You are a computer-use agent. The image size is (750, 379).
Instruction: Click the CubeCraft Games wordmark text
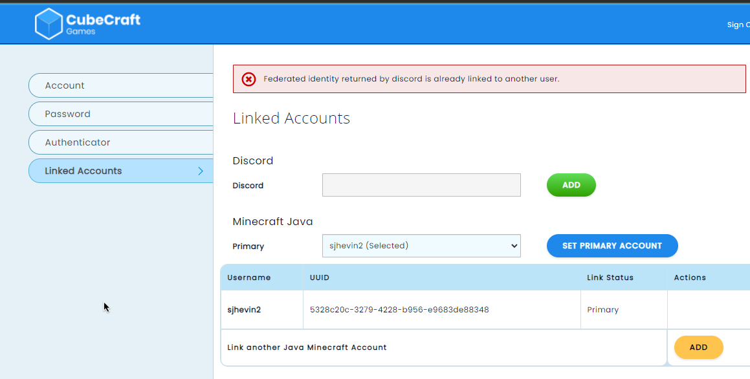pos(104,24)
